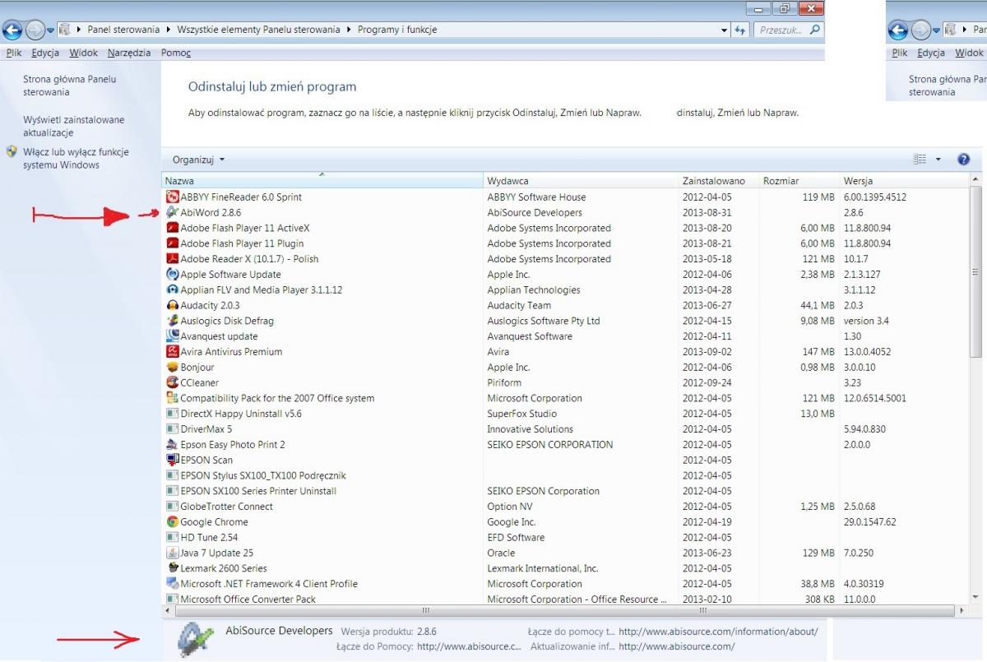Select Microsoft Office Converter Pack row
The height and width of the screenshot is (662, 987).
566,599
